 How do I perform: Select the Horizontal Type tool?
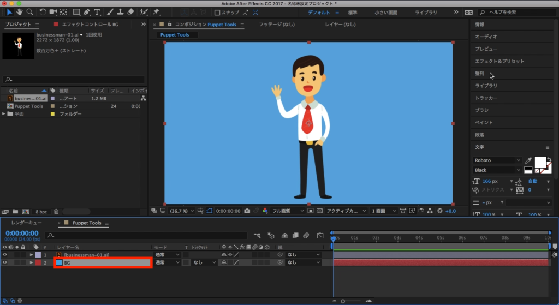coord(98,12)
